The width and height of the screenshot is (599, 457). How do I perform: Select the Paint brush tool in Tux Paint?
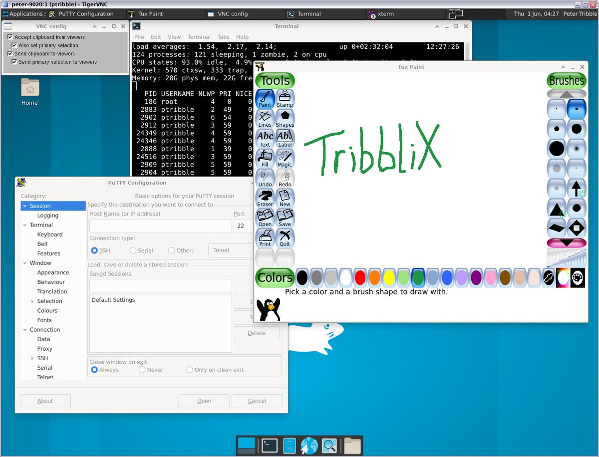coord(265,99)
